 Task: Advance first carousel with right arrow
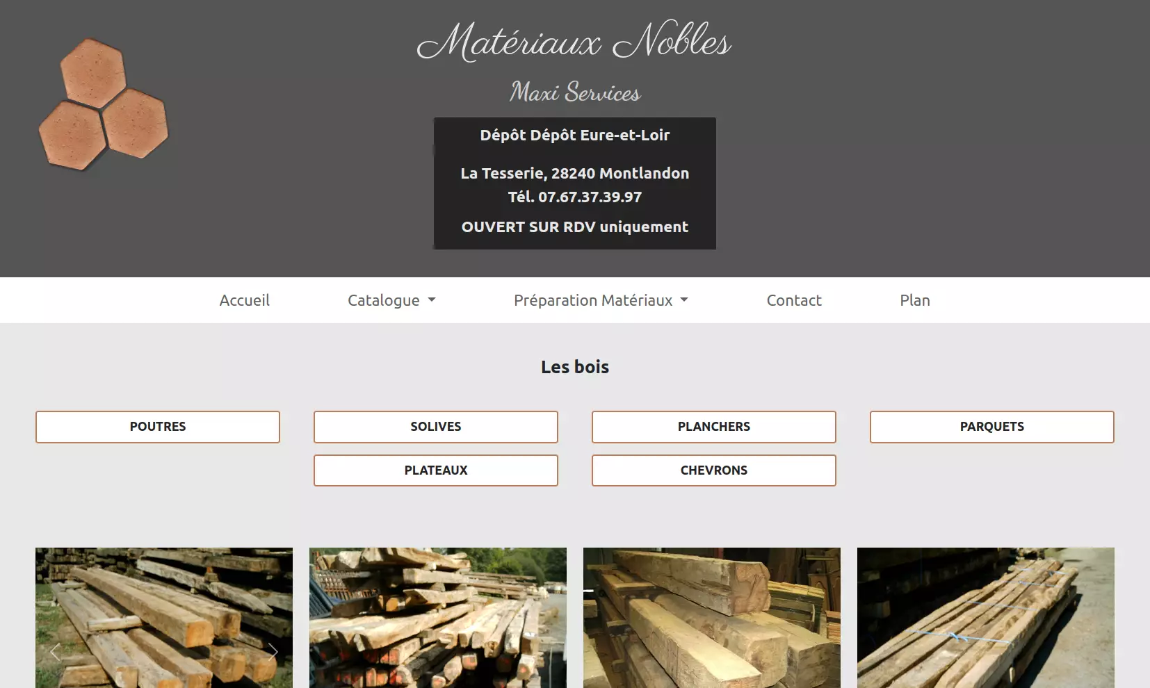pos(273,651)
